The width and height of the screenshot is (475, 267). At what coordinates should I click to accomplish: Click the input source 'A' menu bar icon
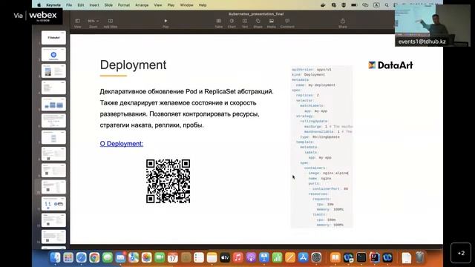coord(376,5)
